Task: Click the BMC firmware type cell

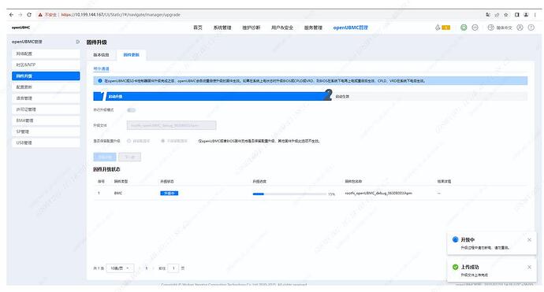Action: coord(118,194)
